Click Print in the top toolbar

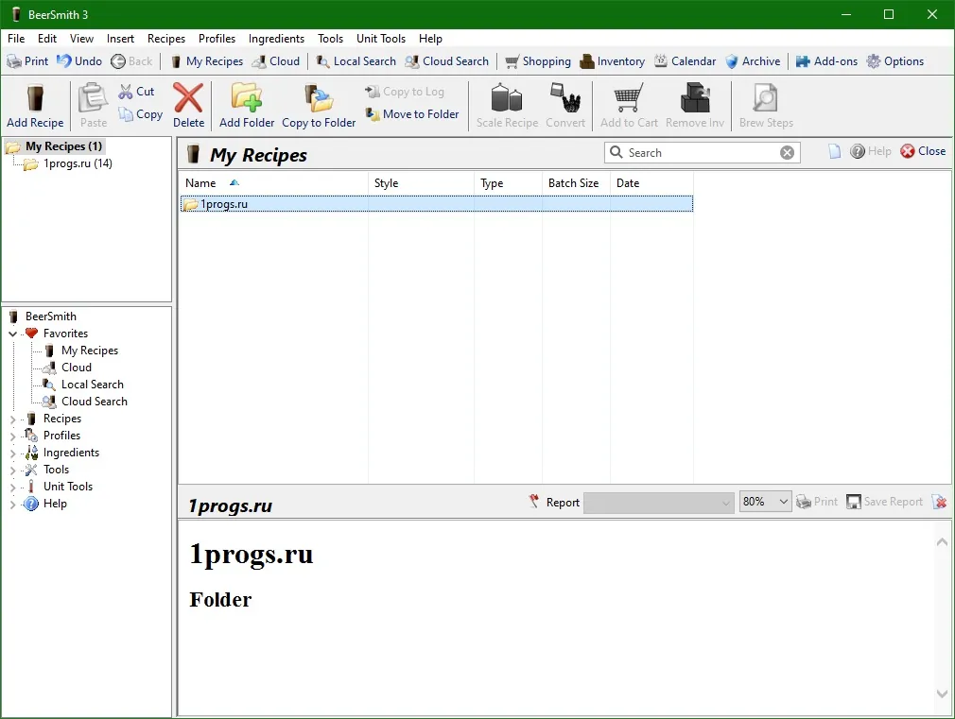click(x=27, y=60)
